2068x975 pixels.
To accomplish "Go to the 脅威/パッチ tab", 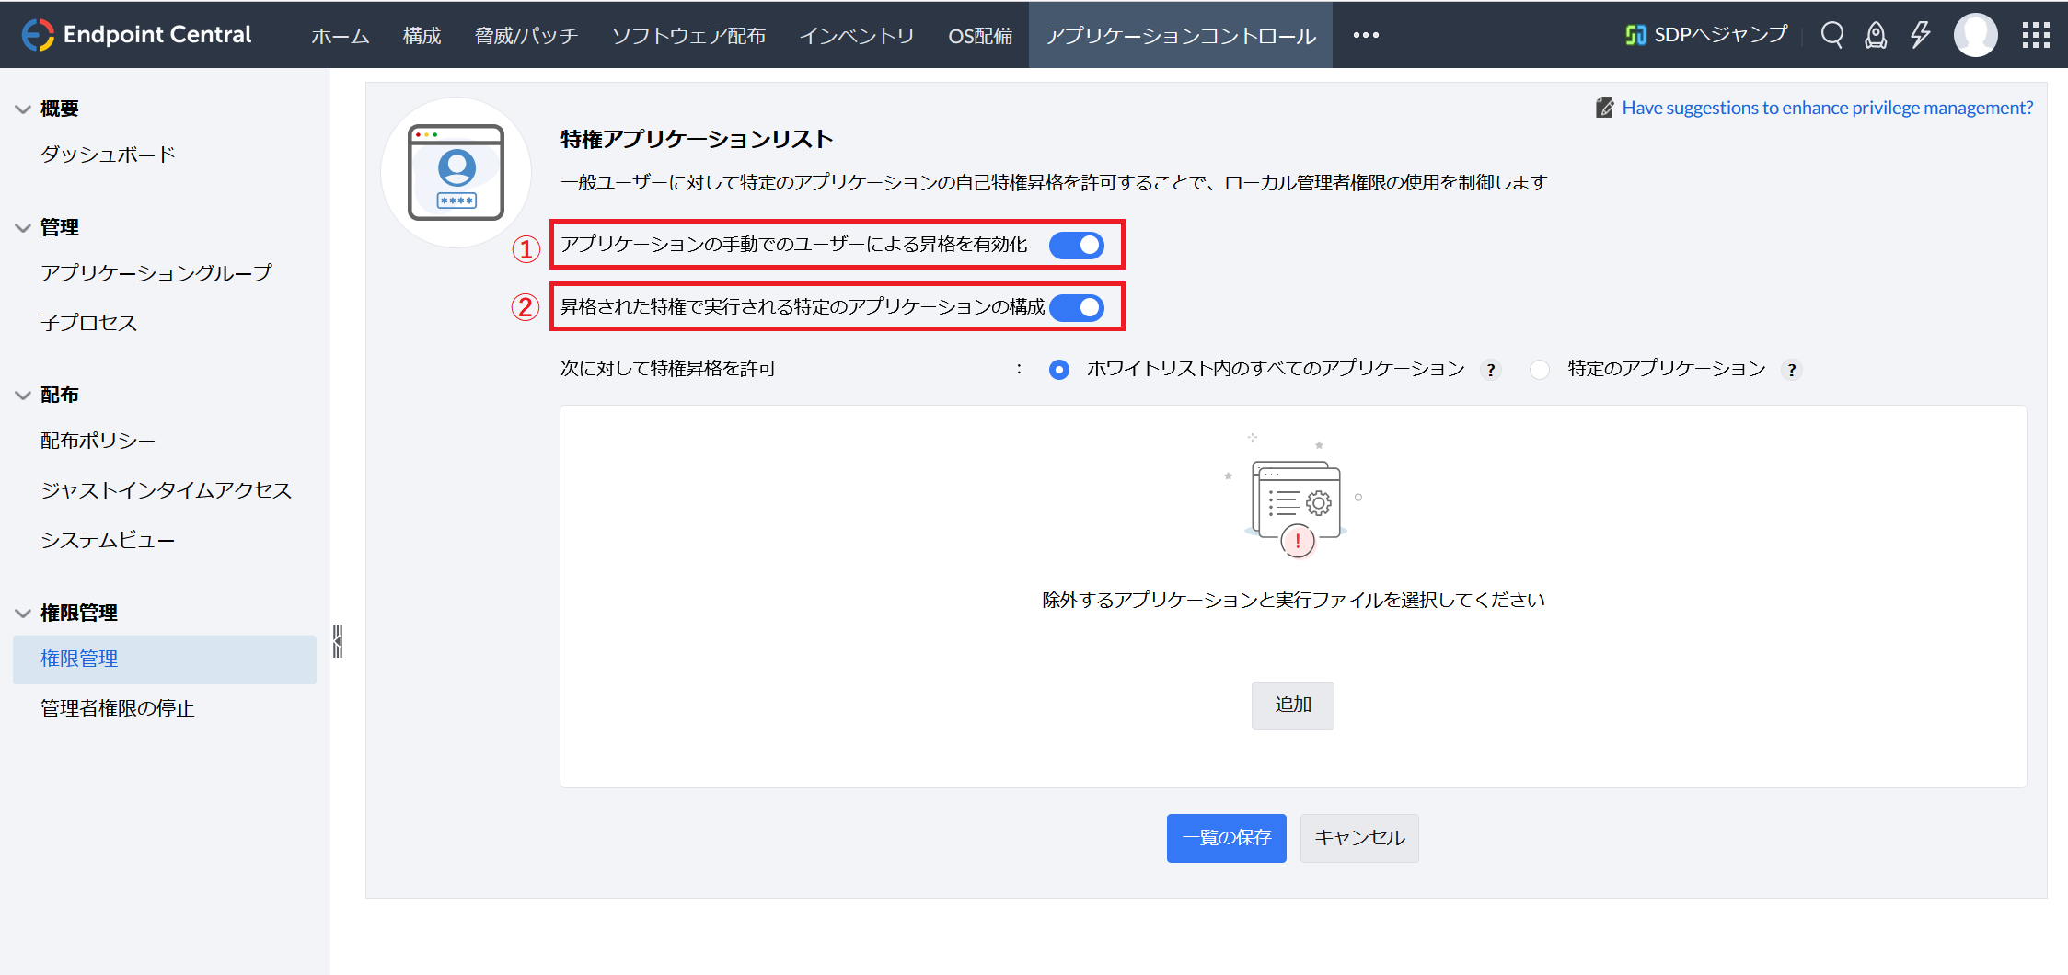I will [526, 35].
